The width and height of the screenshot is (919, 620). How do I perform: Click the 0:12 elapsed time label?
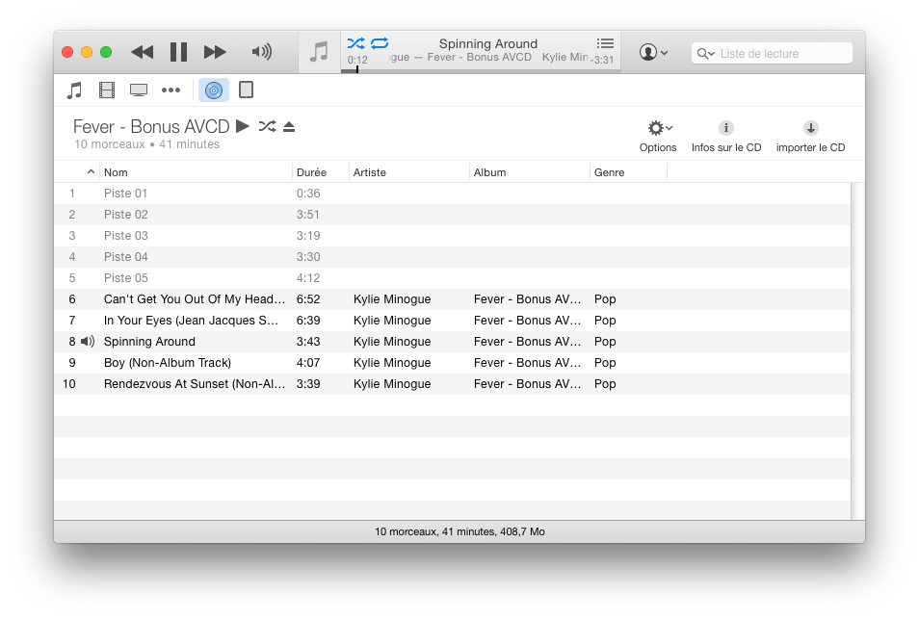[x=357, y=60]
